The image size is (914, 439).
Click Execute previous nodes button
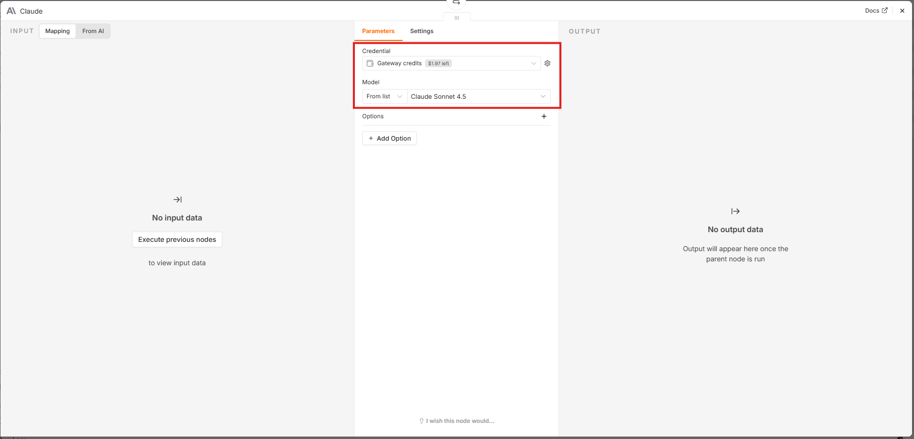click(x=177, y=239)
